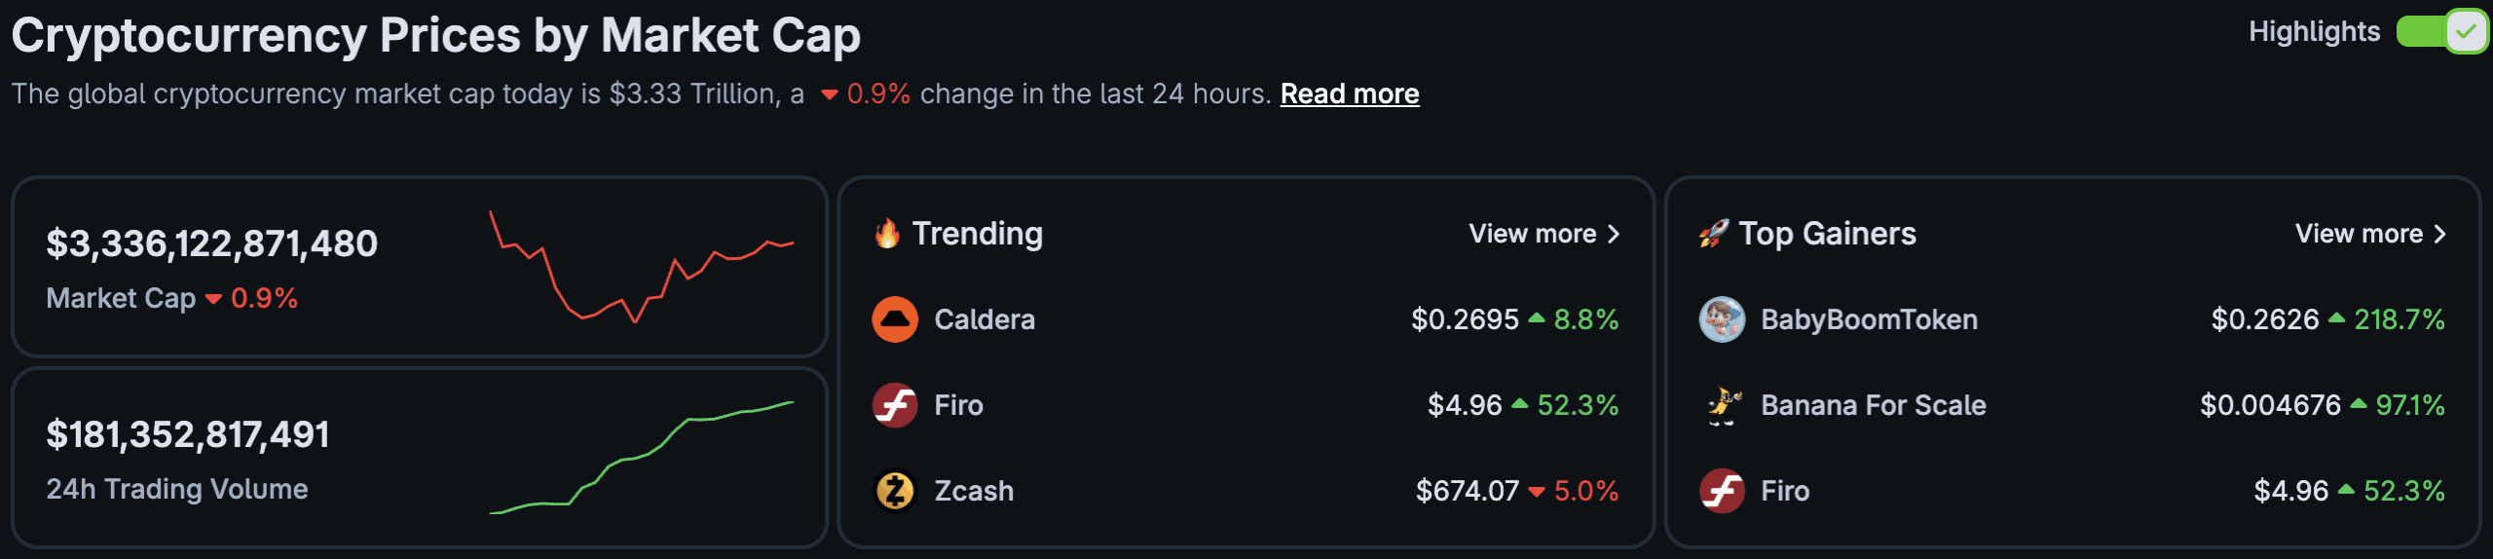Click the 24h trading volume chart

pos(641,458)
